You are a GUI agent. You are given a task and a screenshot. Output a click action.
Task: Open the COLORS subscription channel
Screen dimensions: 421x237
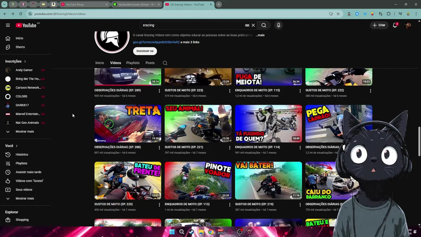pos(25,96)
